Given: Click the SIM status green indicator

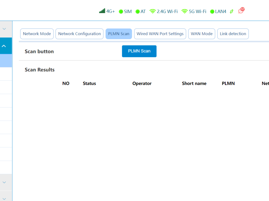Looking at the screenshot, I should point(121,12).
